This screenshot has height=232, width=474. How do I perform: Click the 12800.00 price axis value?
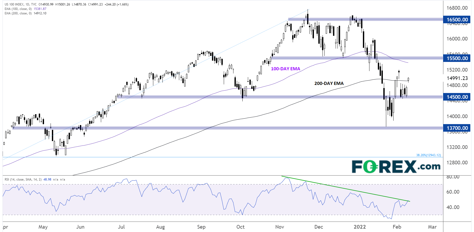457,163
